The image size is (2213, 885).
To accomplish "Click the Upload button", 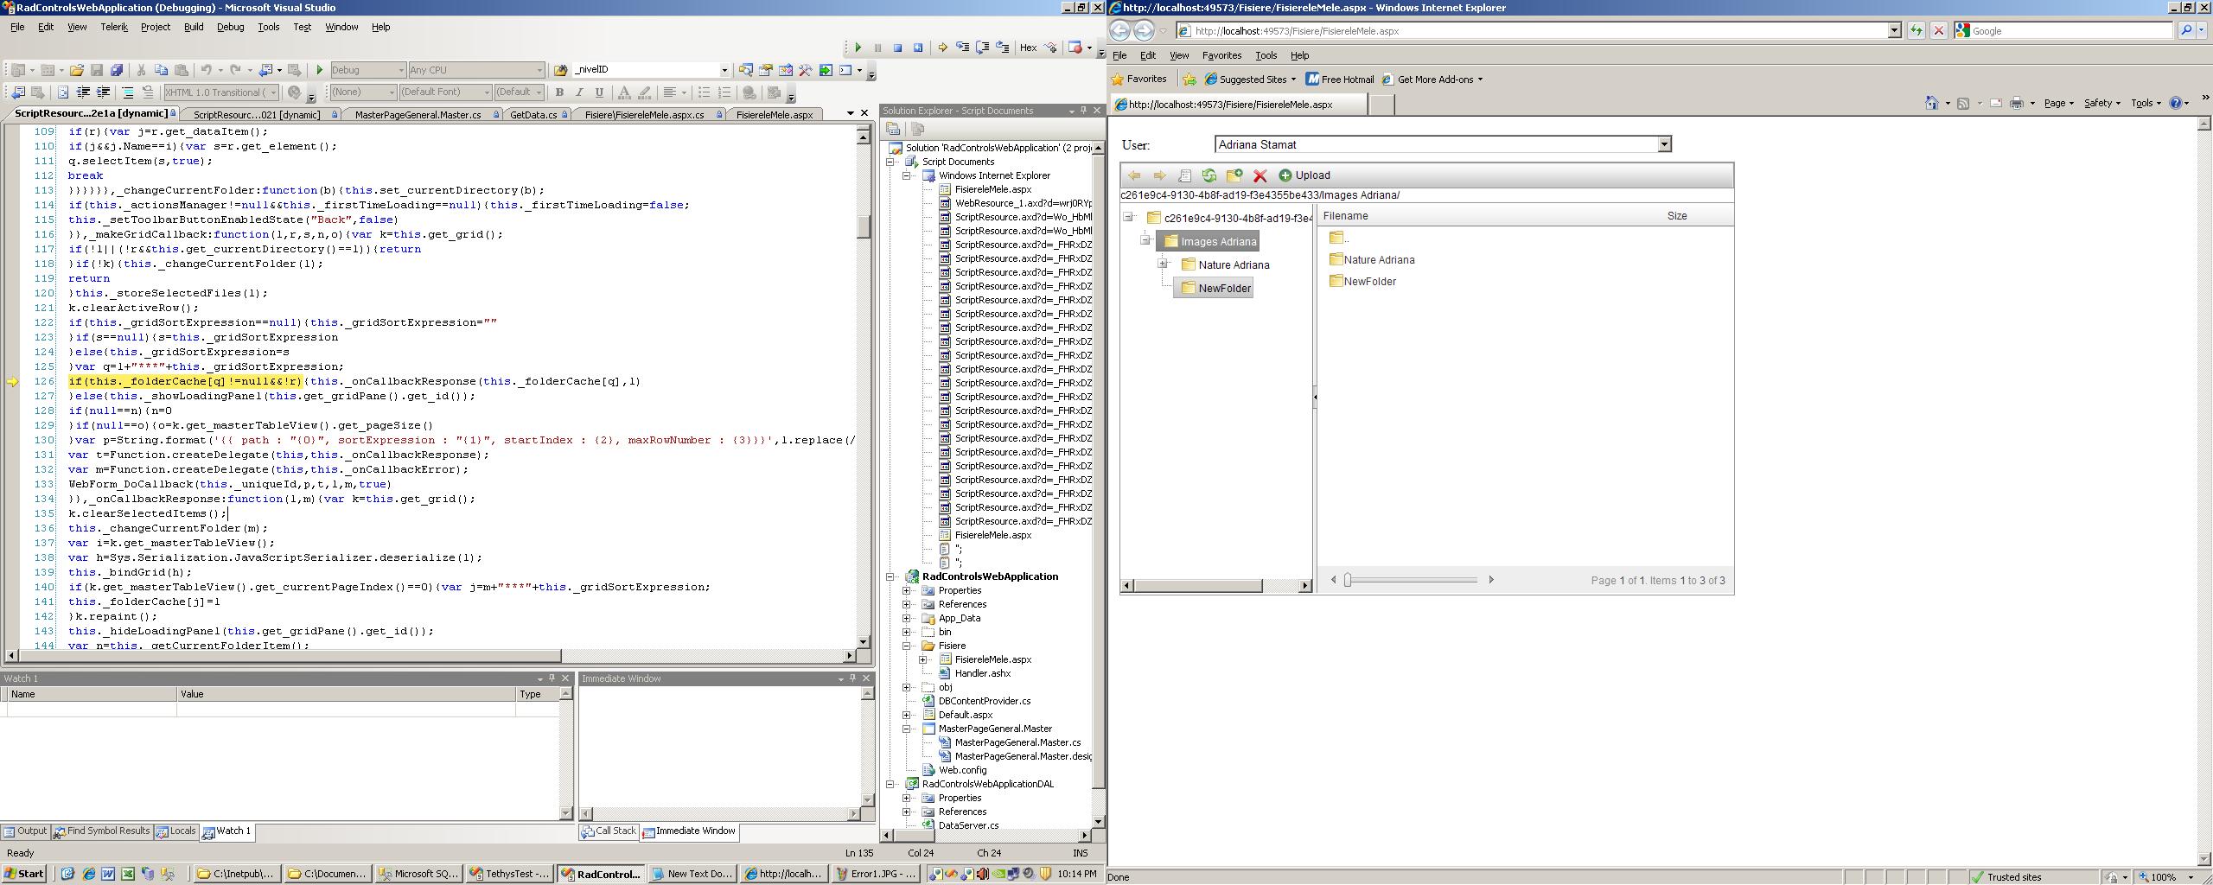I will tap(1304, 175).
